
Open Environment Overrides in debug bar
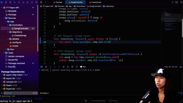tap(72, 67)
